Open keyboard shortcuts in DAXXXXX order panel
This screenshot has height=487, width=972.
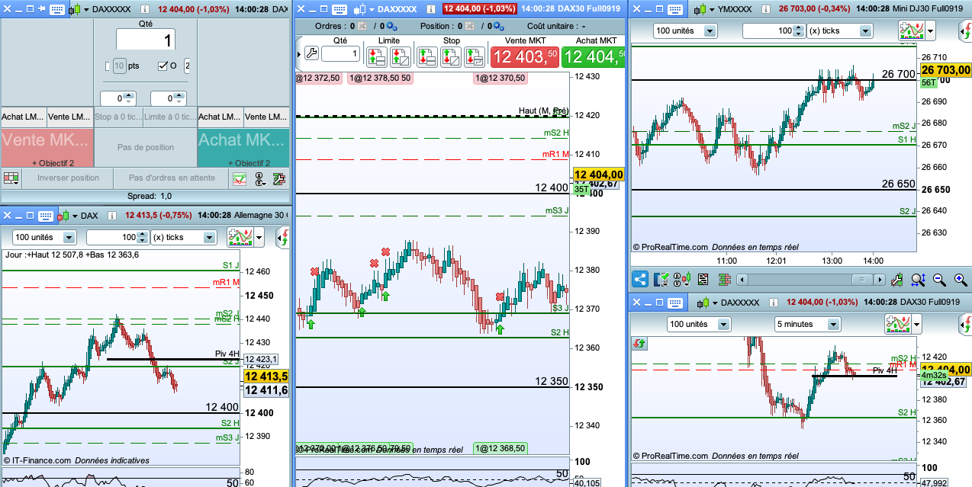pyautogui.click(x=56, y=9)
